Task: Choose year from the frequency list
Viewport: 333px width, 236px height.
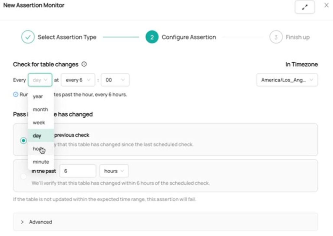Action: 38,97
